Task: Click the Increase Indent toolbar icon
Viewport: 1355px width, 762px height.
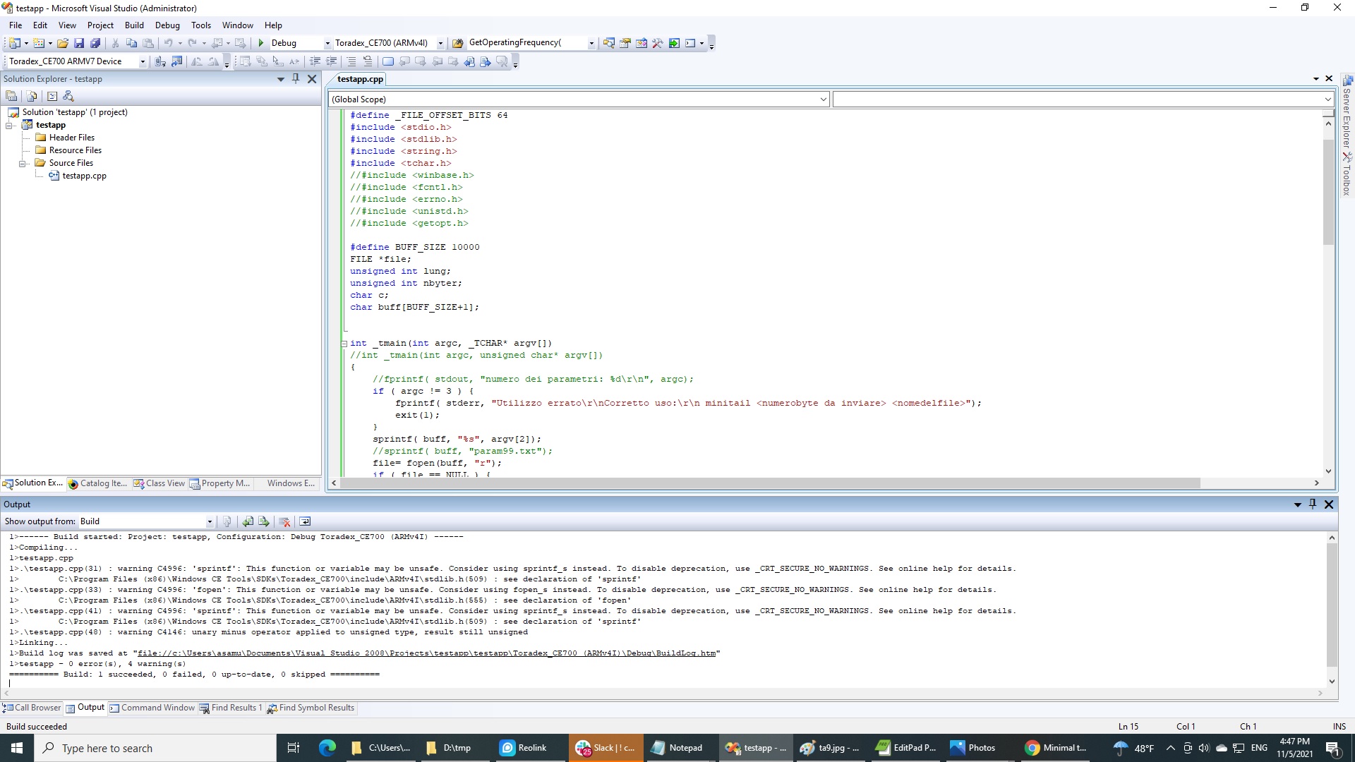Action: click(331, 61)
